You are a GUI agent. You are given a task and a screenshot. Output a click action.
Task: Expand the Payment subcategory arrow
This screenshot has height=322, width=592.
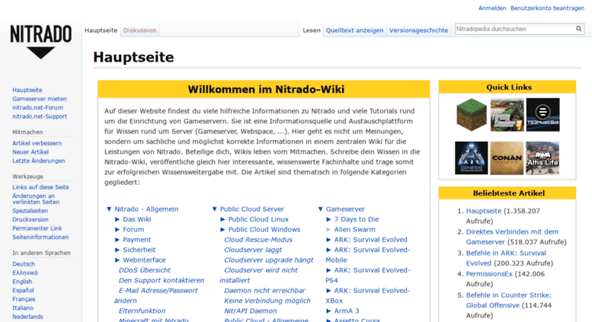[x=117, y=240]
